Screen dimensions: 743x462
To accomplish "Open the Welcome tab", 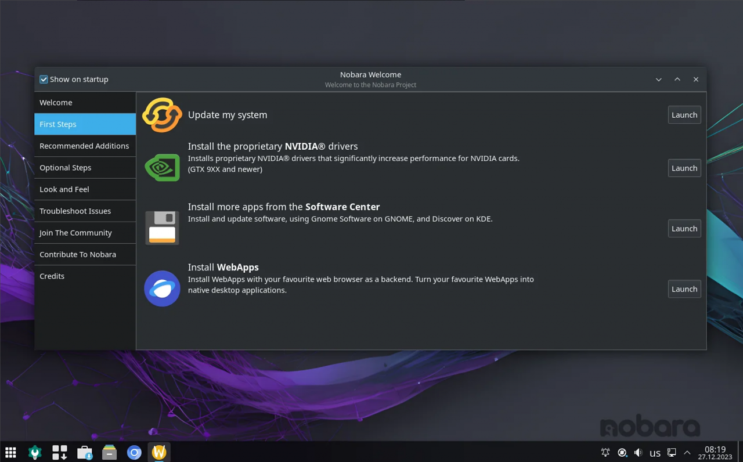I will (x=85, y=102).
